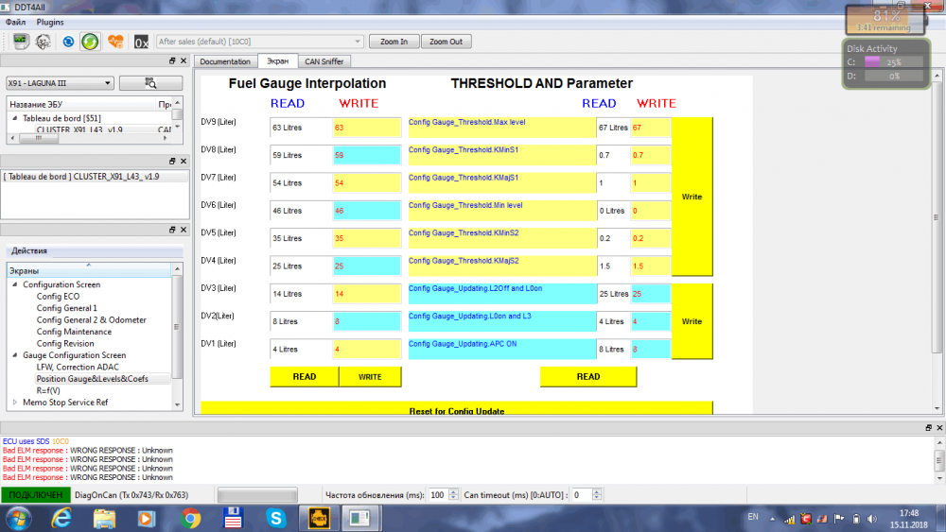The image size is (946, 532).
Task: Click the Reset for Config Update button
Action: pos(457,409)
